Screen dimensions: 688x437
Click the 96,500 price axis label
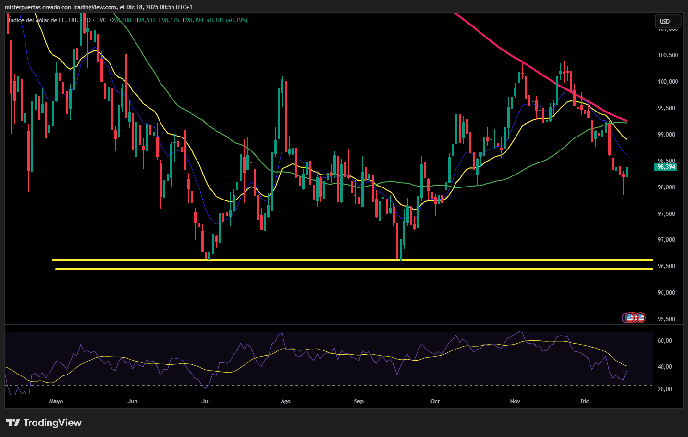pyautogui.click(x=666, y=266)
